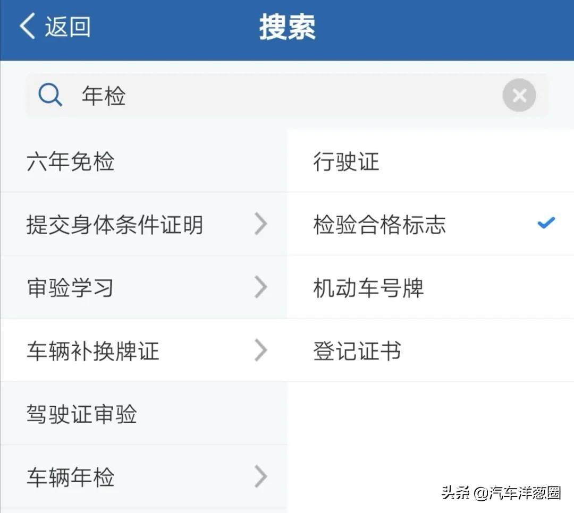Select the 机动车号牌 option
574x513 pixels.
[368, 288]
